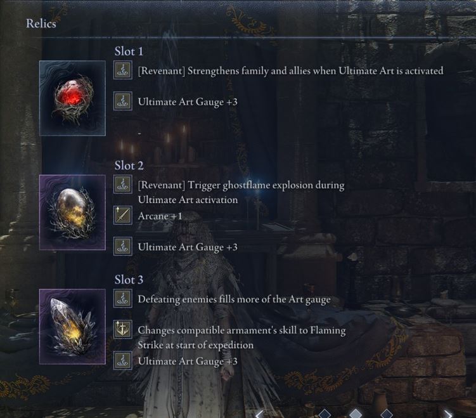Click icon beside Strengthens family and allies effect
The height and width of the screenshot is (418, 476).
pos(122,70)
